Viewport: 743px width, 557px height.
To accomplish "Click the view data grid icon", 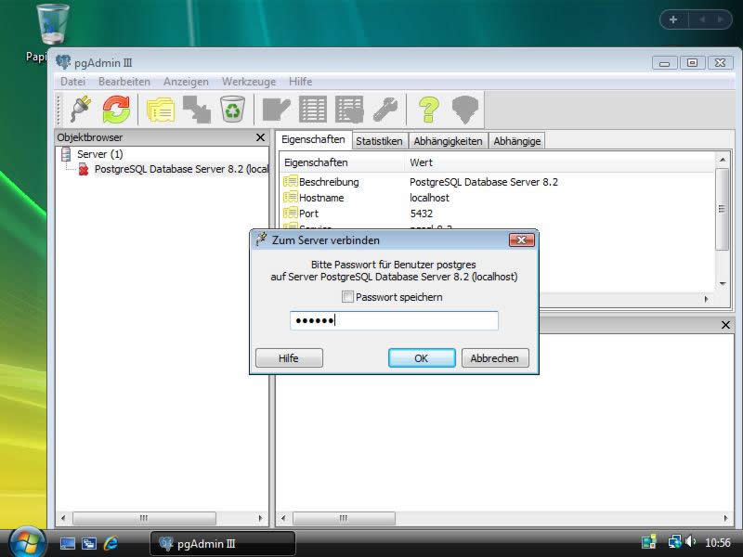I will (x=313, y=110).
